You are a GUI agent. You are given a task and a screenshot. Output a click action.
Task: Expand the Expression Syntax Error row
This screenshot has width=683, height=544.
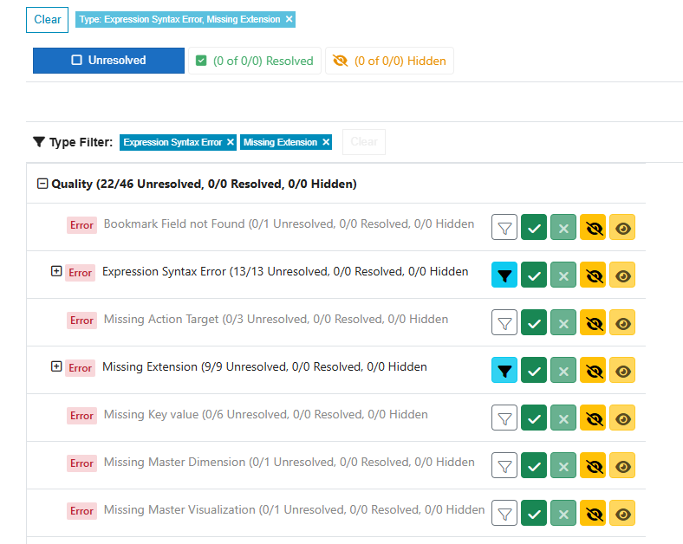(56, 271)
